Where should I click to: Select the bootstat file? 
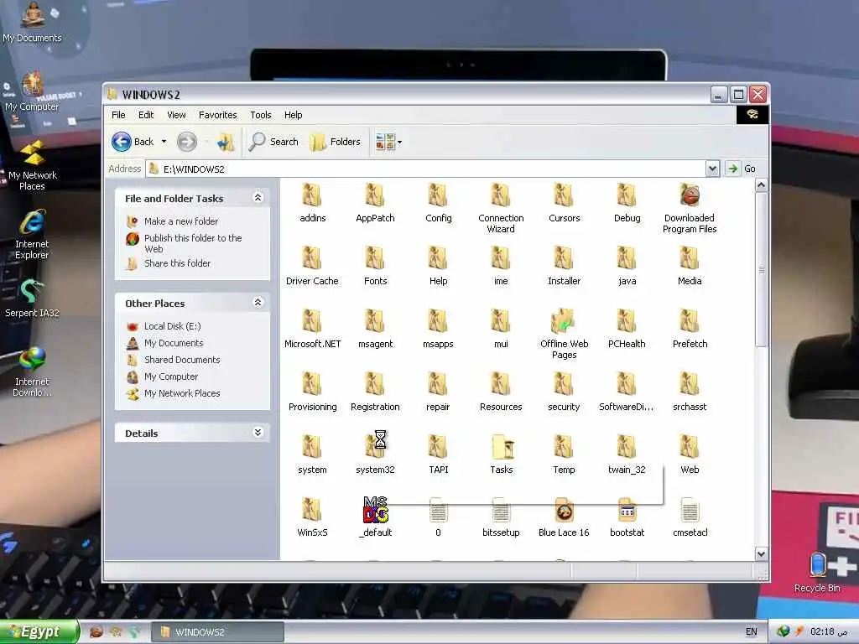point(627,517)
